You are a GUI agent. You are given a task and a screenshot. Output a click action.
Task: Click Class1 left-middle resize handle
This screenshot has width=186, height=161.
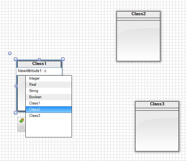16,86
